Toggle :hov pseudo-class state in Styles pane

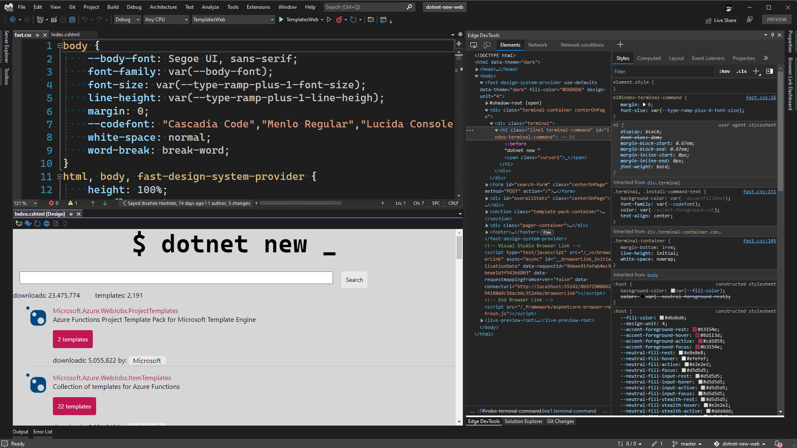725,71
